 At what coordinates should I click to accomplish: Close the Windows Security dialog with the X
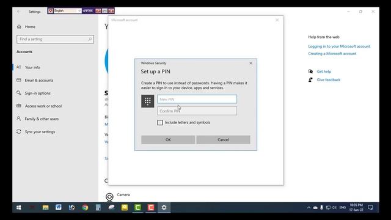point(251,63)
